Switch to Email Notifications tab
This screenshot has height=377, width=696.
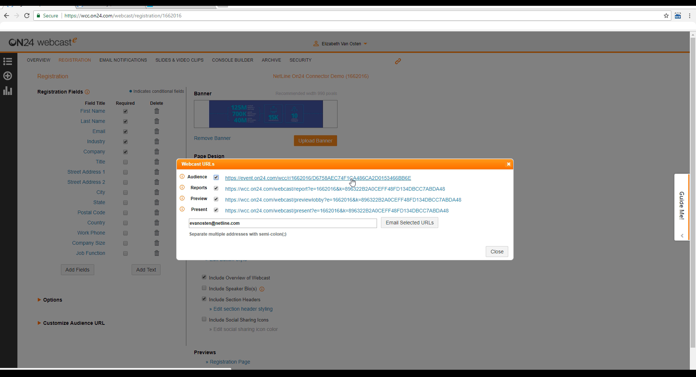click(123, 60)
